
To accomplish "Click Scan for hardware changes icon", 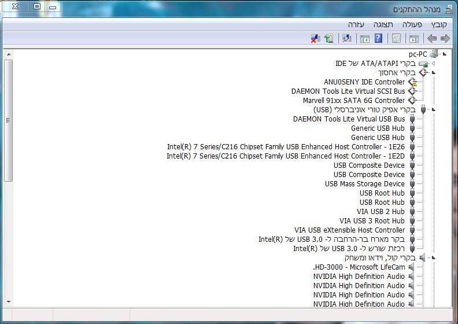I will 347,38.
